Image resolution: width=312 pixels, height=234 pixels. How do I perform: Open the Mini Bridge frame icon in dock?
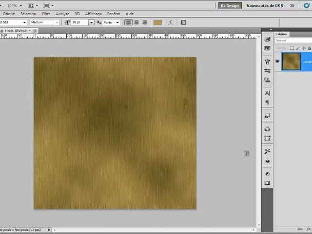pyautogui.click(x=267, y=138)
